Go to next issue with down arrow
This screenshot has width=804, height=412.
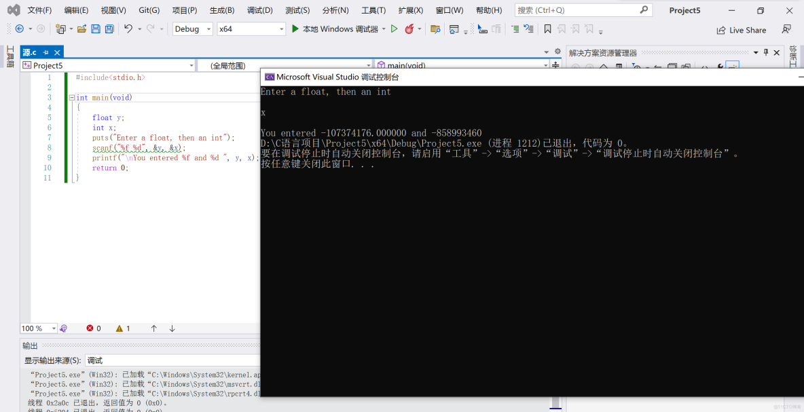pyautogui.click(x=172, y=328)
